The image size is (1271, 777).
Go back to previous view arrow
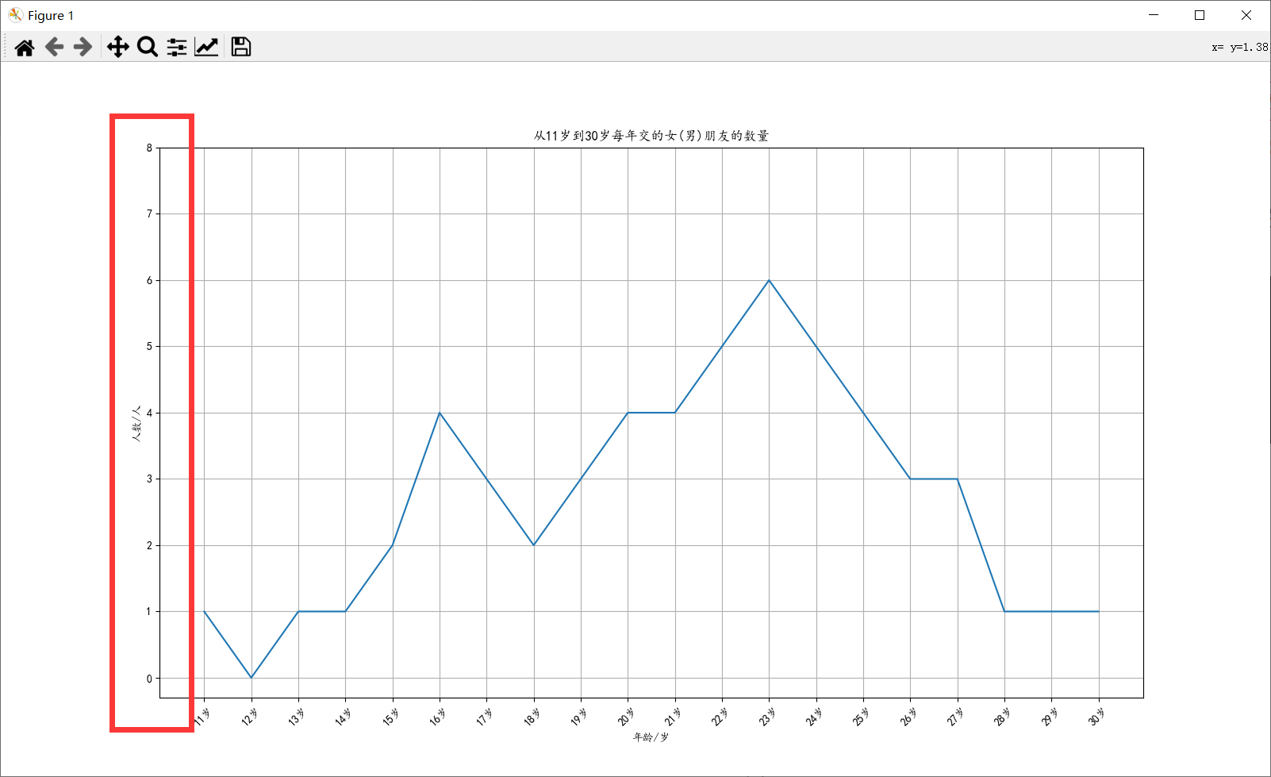point(54,48)
